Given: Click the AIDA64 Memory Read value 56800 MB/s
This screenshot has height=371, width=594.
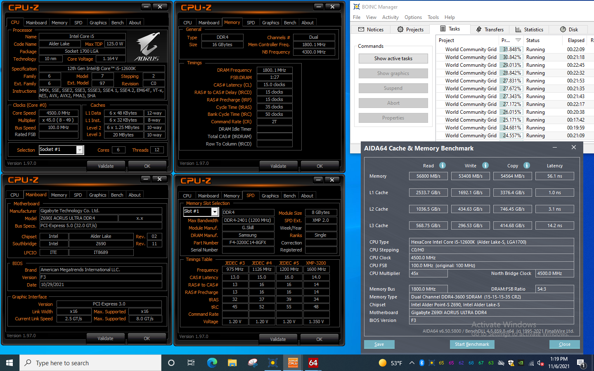Looking at the screenshot, I should [428, 176].
